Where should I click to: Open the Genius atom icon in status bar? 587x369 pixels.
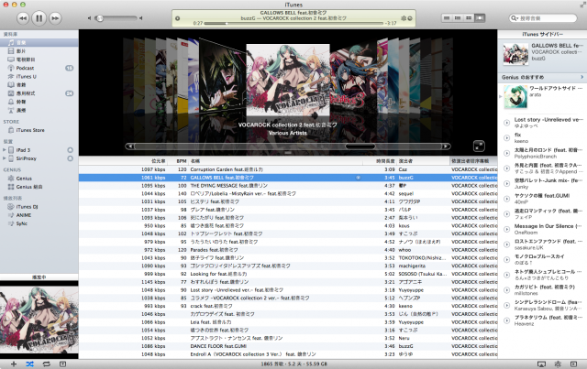558,364
